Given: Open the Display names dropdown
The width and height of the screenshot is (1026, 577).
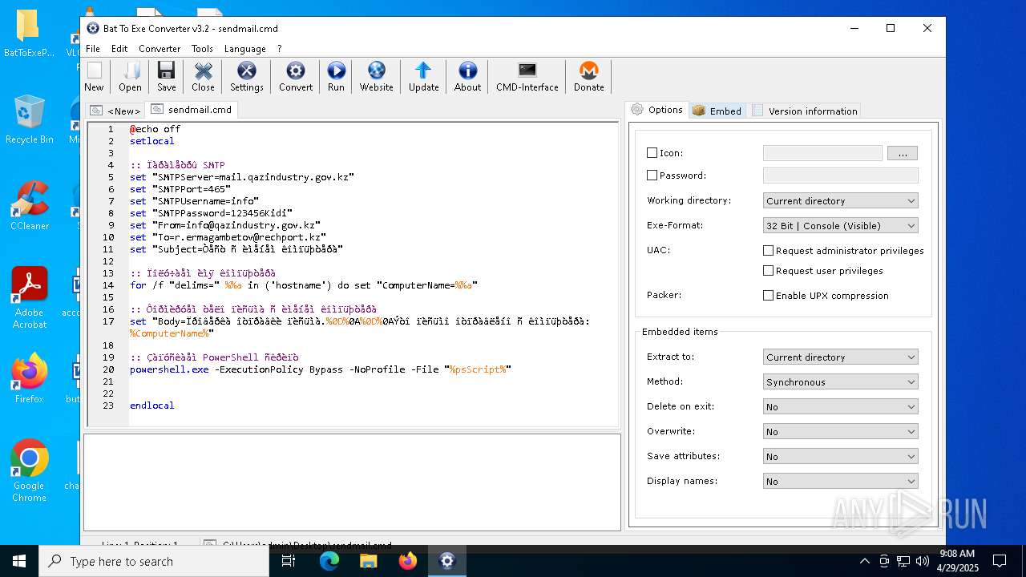Looking at the screenshot, I should click(x=840, y=482).
